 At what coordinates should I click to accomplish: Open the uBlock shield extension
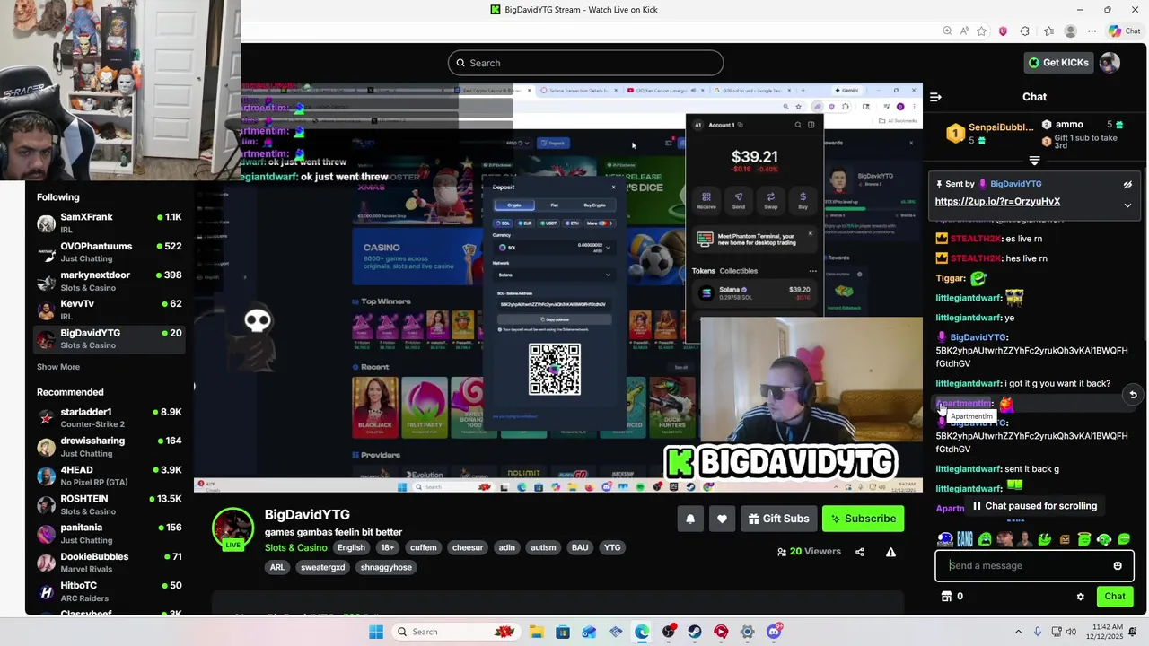1003,31
